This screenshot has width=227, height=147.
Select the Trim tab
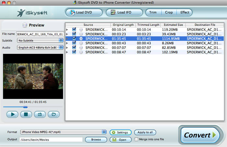[153, 13]
